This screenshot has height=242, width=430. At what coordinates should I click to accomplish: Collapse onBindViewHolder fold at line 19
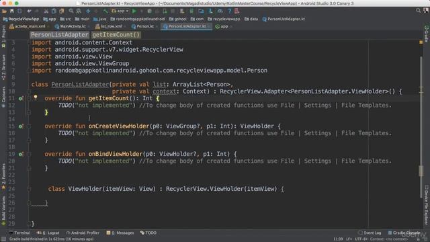coord(29,154)
